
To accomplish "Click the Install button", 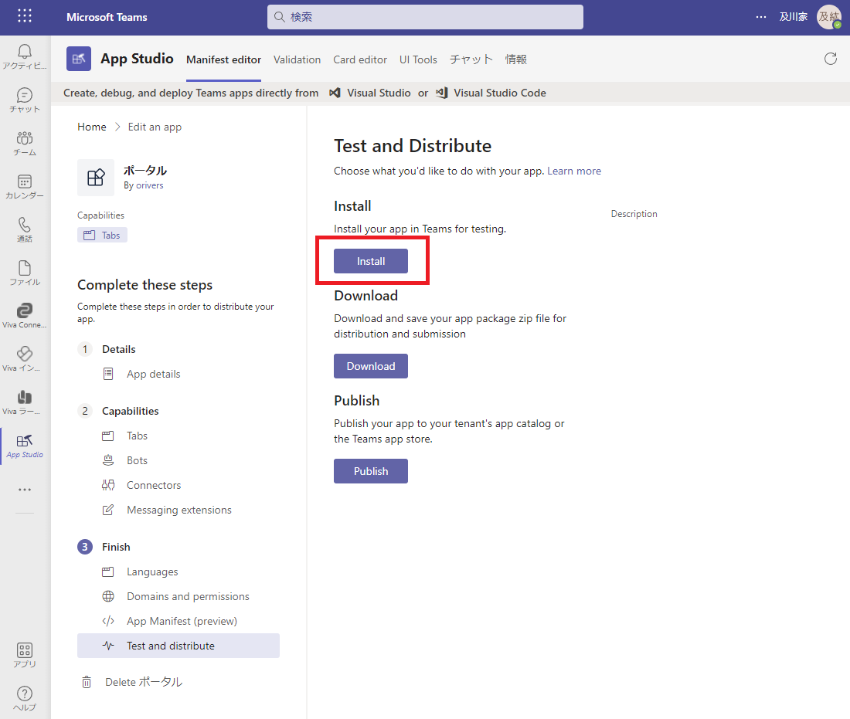I will [x=371, y=261].
